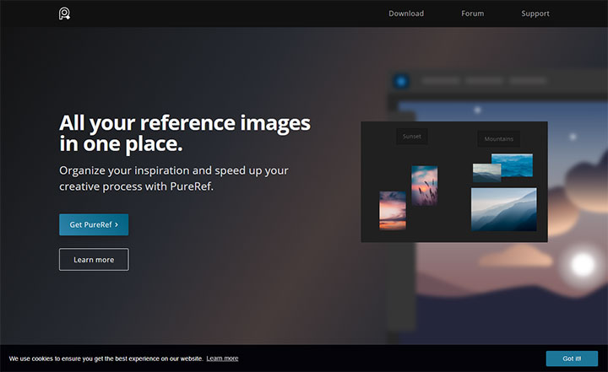Open the Support menu item

[x=535, y=13]
